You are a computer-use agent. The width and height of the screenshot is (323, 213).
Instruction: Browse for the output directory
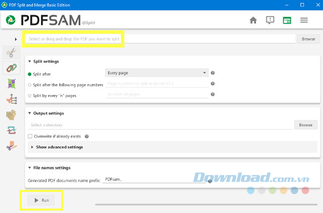(306, 125)
